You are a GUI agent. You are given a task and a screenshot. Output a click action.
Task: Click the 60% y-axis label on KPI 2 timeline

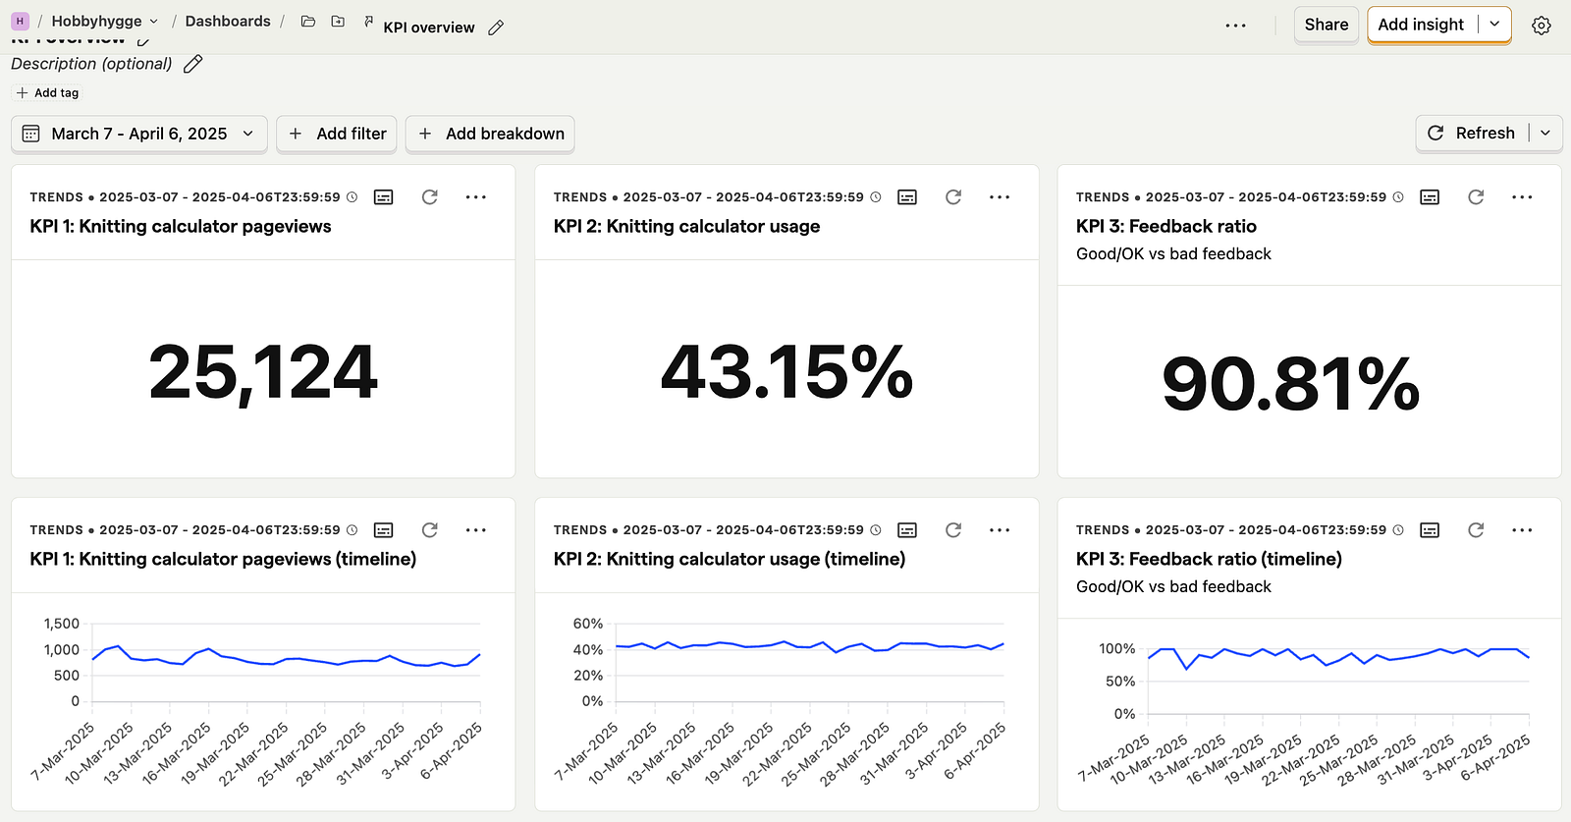[588, 624]
